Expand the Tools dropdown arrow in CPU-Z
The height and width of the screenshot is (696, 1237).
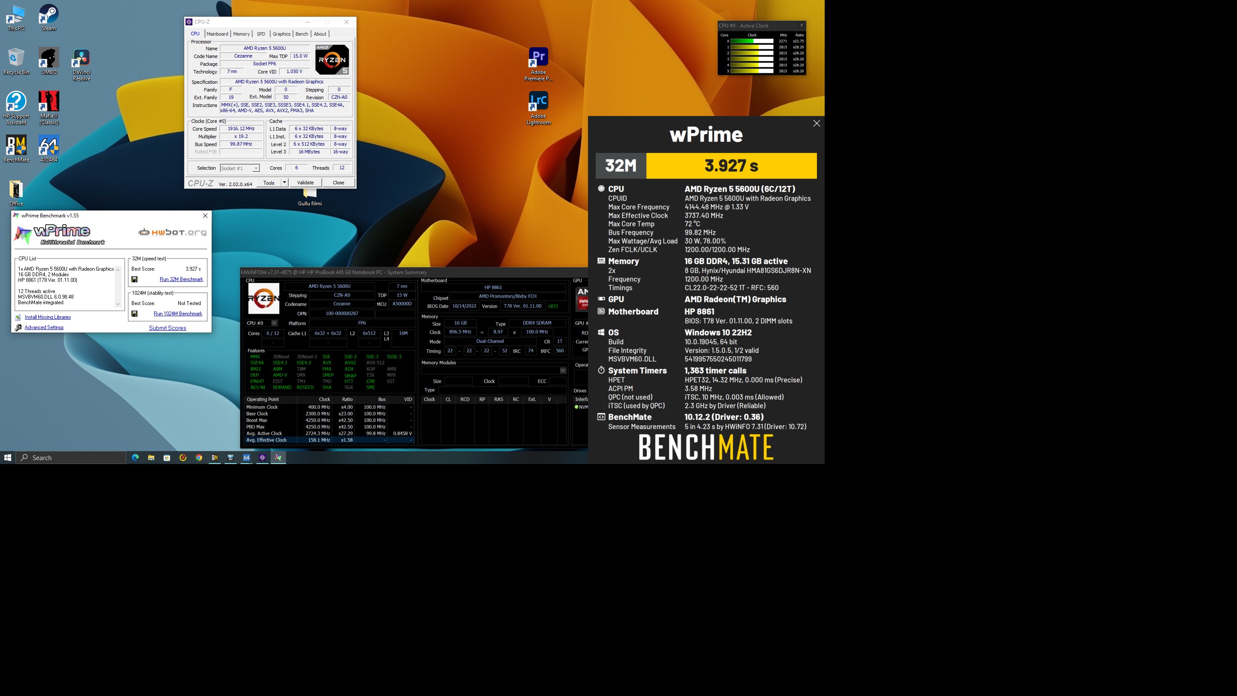point(284,183)
